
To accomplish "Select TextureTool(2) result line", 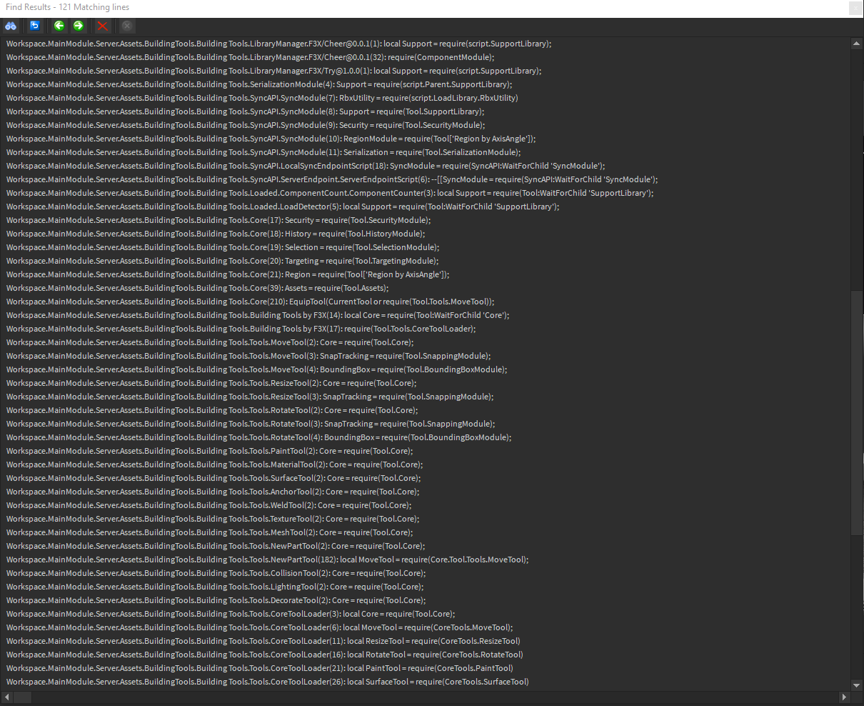I will pos(213,519).
